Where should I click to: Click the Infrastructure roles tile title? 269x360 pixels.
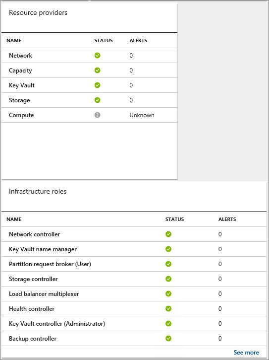point(38,191)
